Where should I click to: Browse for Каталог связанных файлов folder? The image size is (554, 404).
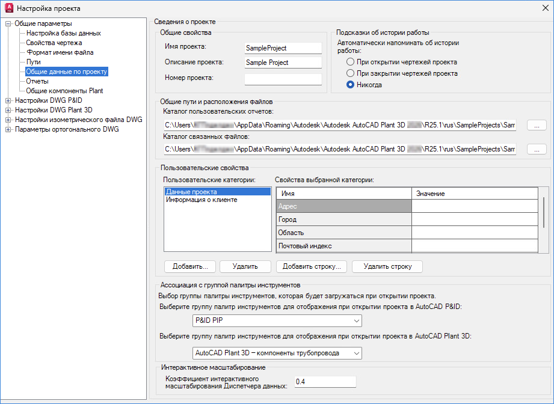coord(537,149)
